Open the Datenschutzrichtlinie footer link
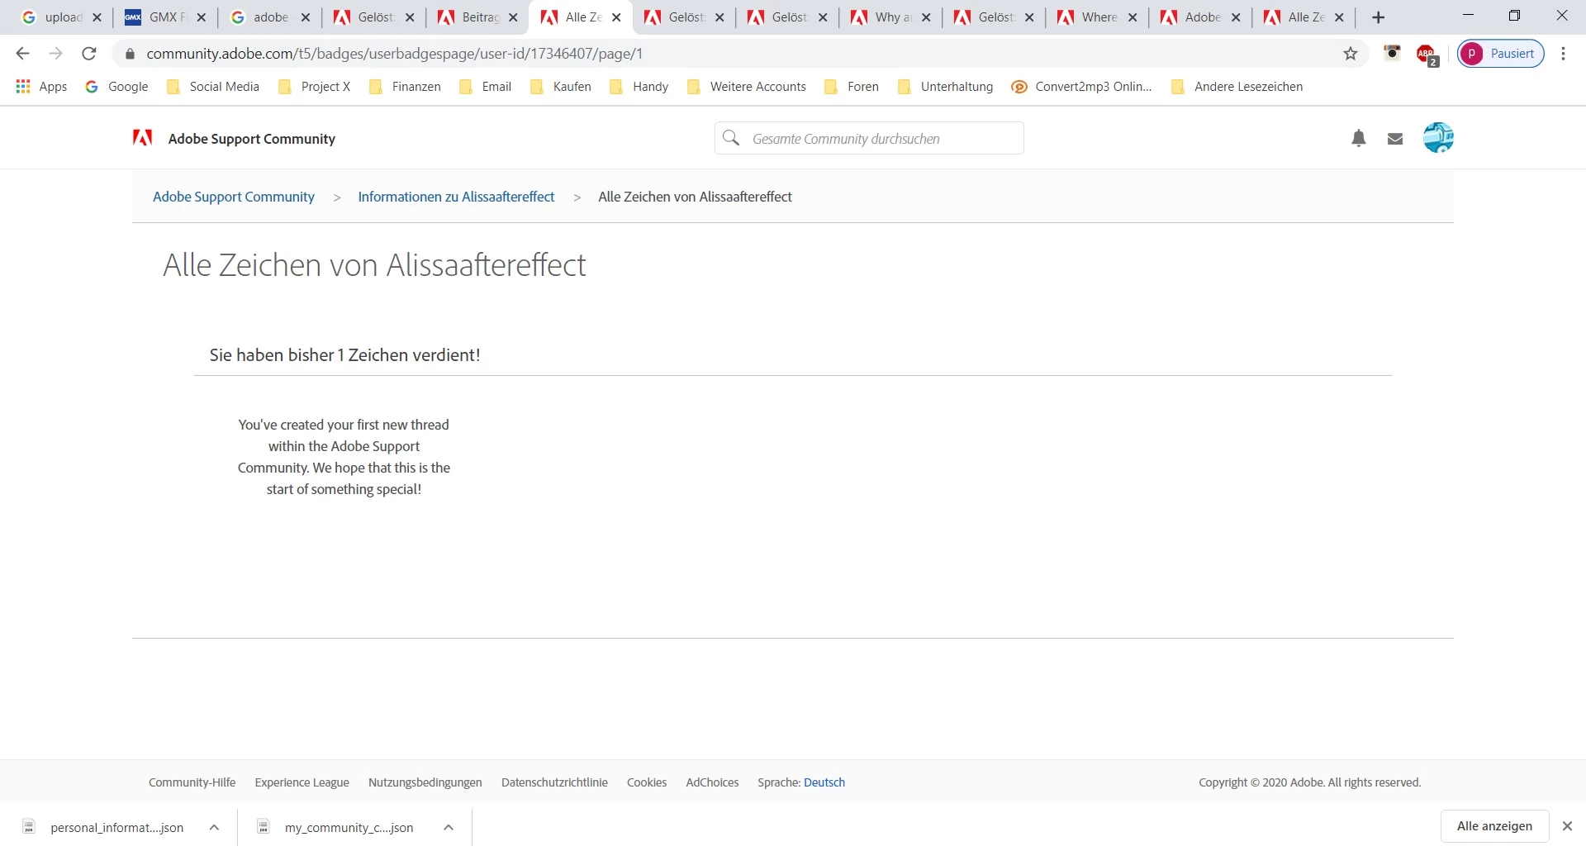 554,782
